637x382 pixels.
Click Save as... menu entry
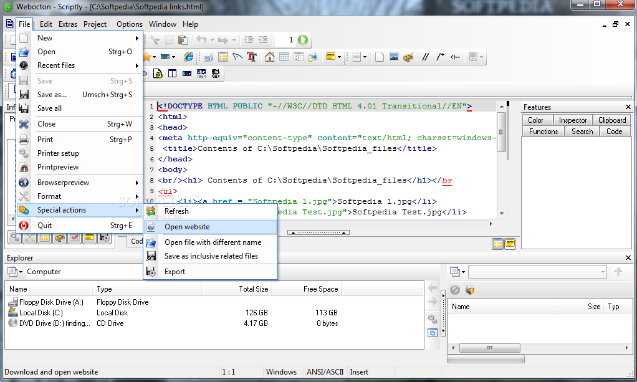pyautogui.click(x=80, y=95)
